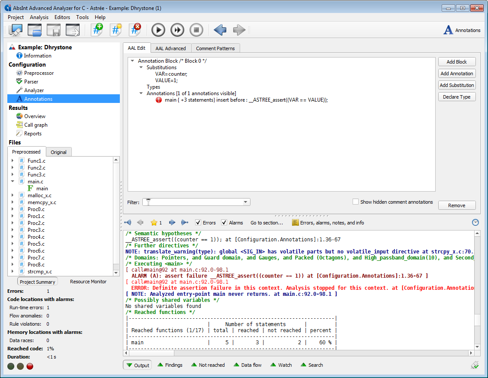The width and height of the screenshot is (488, 378).
Task: Open the Not reached panel tab
Action: coord(208,365)
